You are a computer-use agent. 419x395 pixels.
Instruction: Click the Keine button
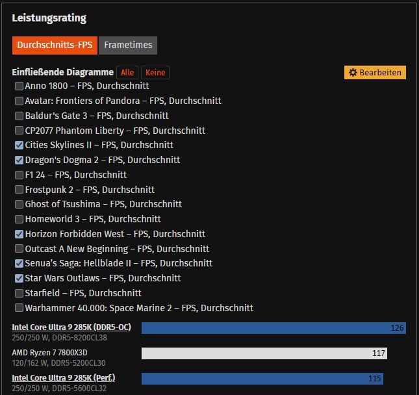(155, 73)
